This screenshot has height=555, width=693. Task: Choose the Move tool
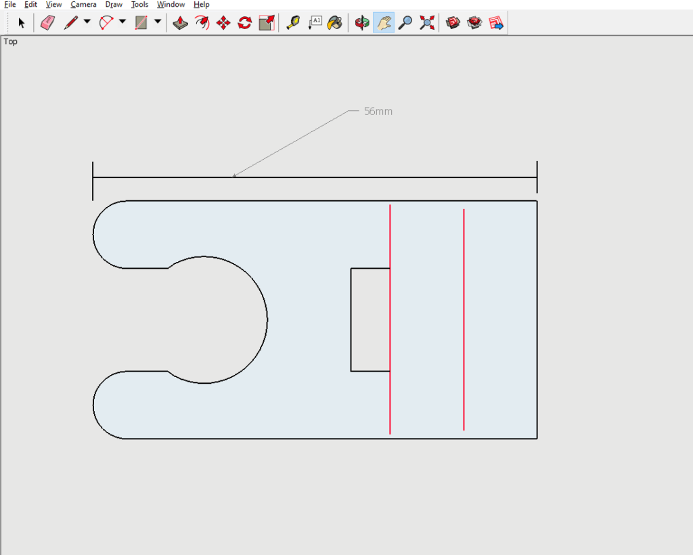[x=223, y=23]
